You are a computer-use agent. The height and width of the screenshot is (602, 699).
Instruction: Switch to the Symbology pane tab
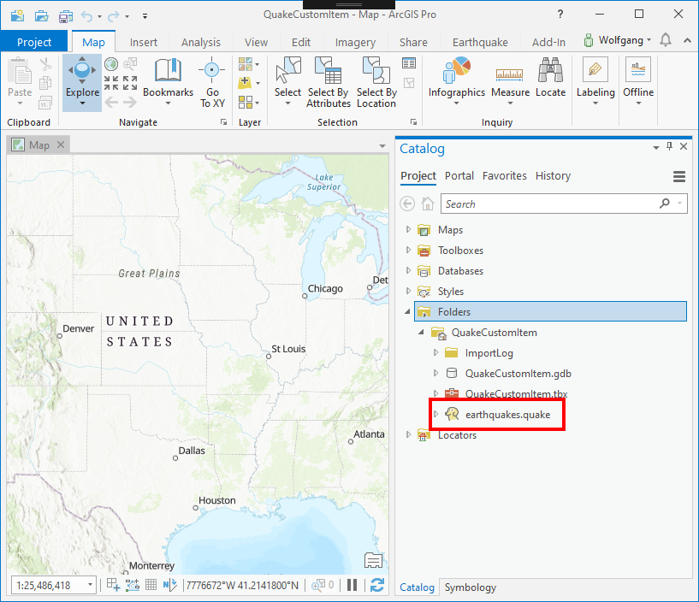470,587
